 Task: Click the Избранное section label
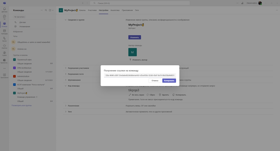[x=18, y=31]
